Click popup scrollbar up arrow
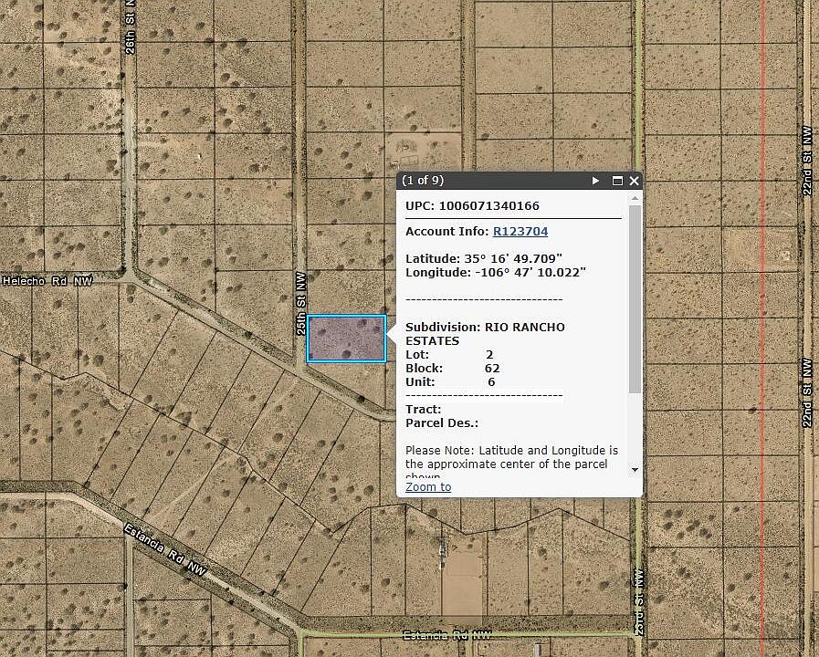This screenshot has width=819, height=657. coord(635,198)
